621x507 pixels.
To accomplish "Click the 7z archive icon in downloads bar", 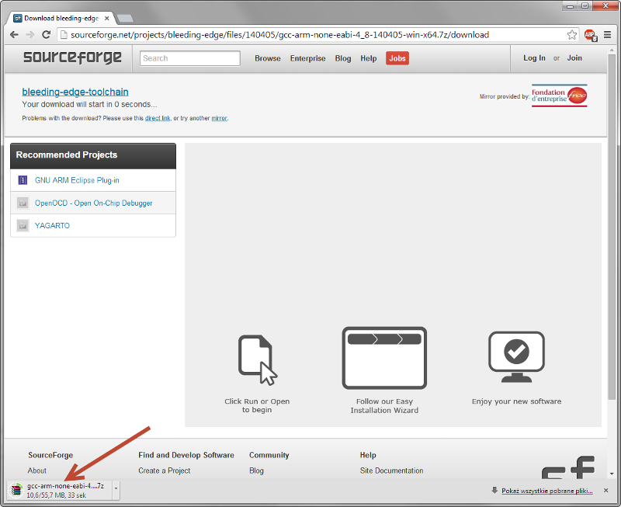I will pos(16,491).
